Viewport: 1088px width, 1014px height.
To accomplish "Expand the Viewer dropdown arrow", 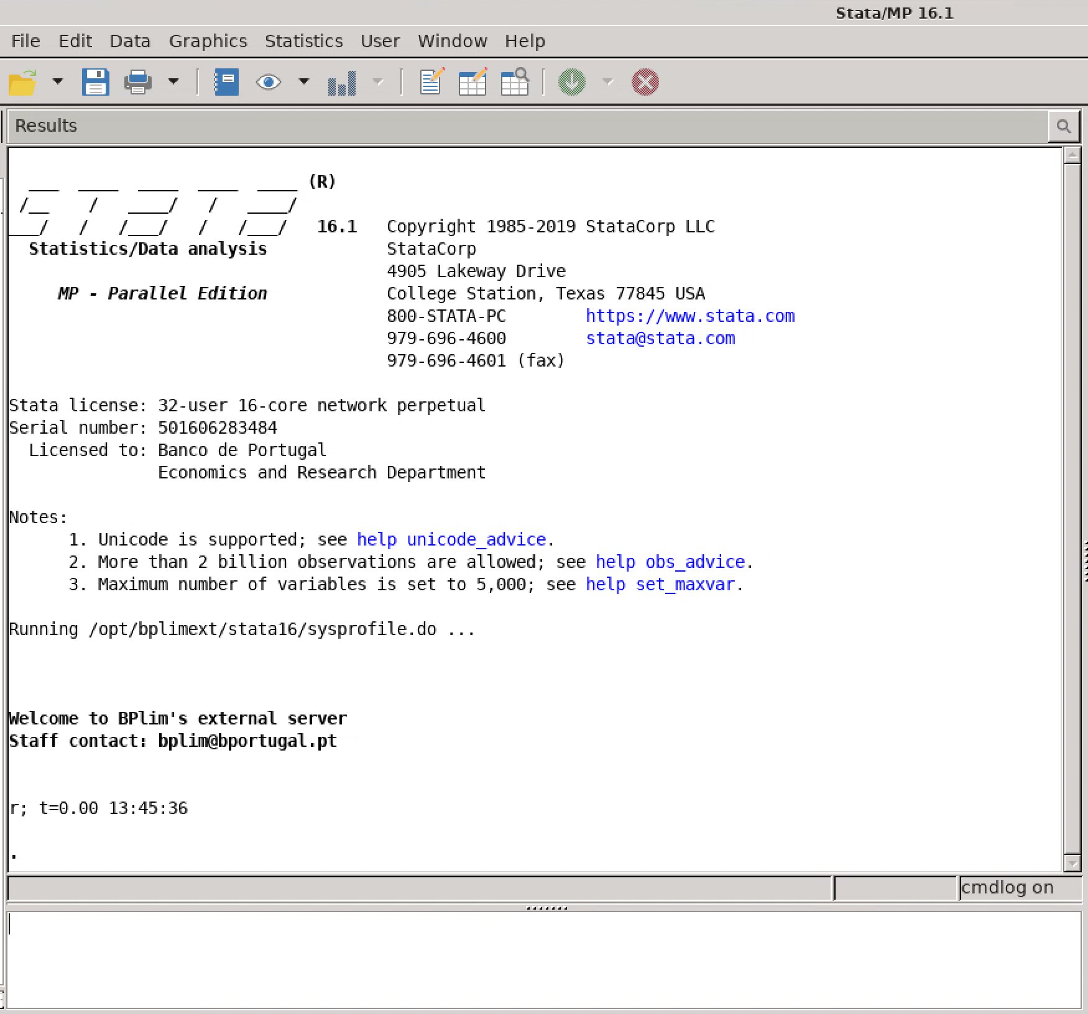I will (304, 81).
